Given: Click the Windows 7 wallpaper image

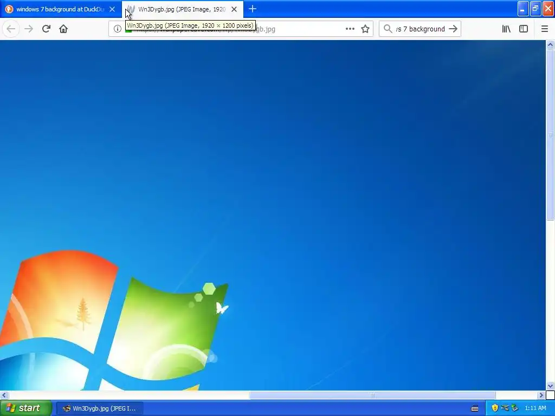Looking at the screenshot, I should (273, 215).
